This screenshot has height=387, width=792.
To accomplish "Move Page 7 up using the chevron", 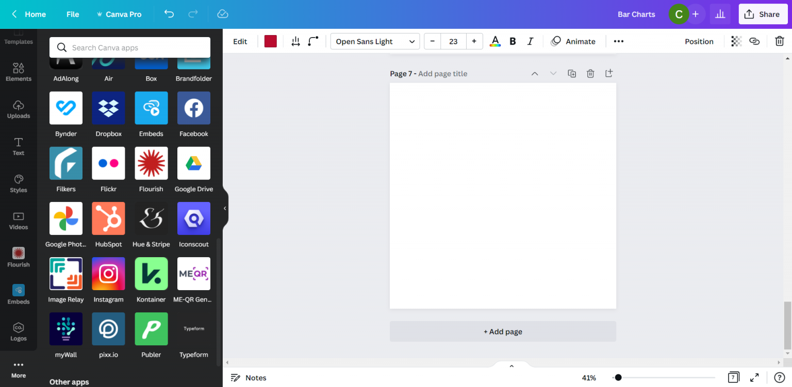I will (535, 73).
